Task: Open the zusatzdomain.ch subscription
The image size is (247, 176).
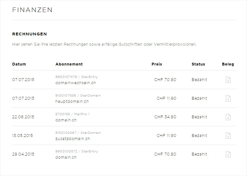Action: click(72, 139)
